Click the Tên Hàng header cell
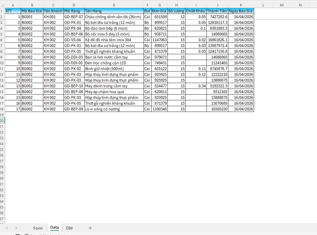The height and width of the screenshot is (235, 317). [114, 11]
